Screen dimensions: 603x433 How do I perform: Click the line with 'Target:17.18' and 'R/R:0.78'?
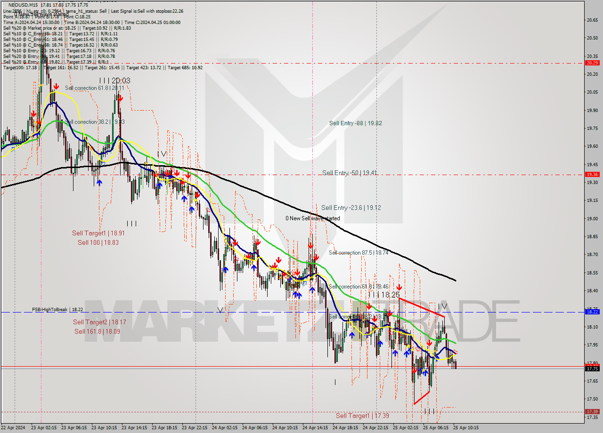coord(59,56)
